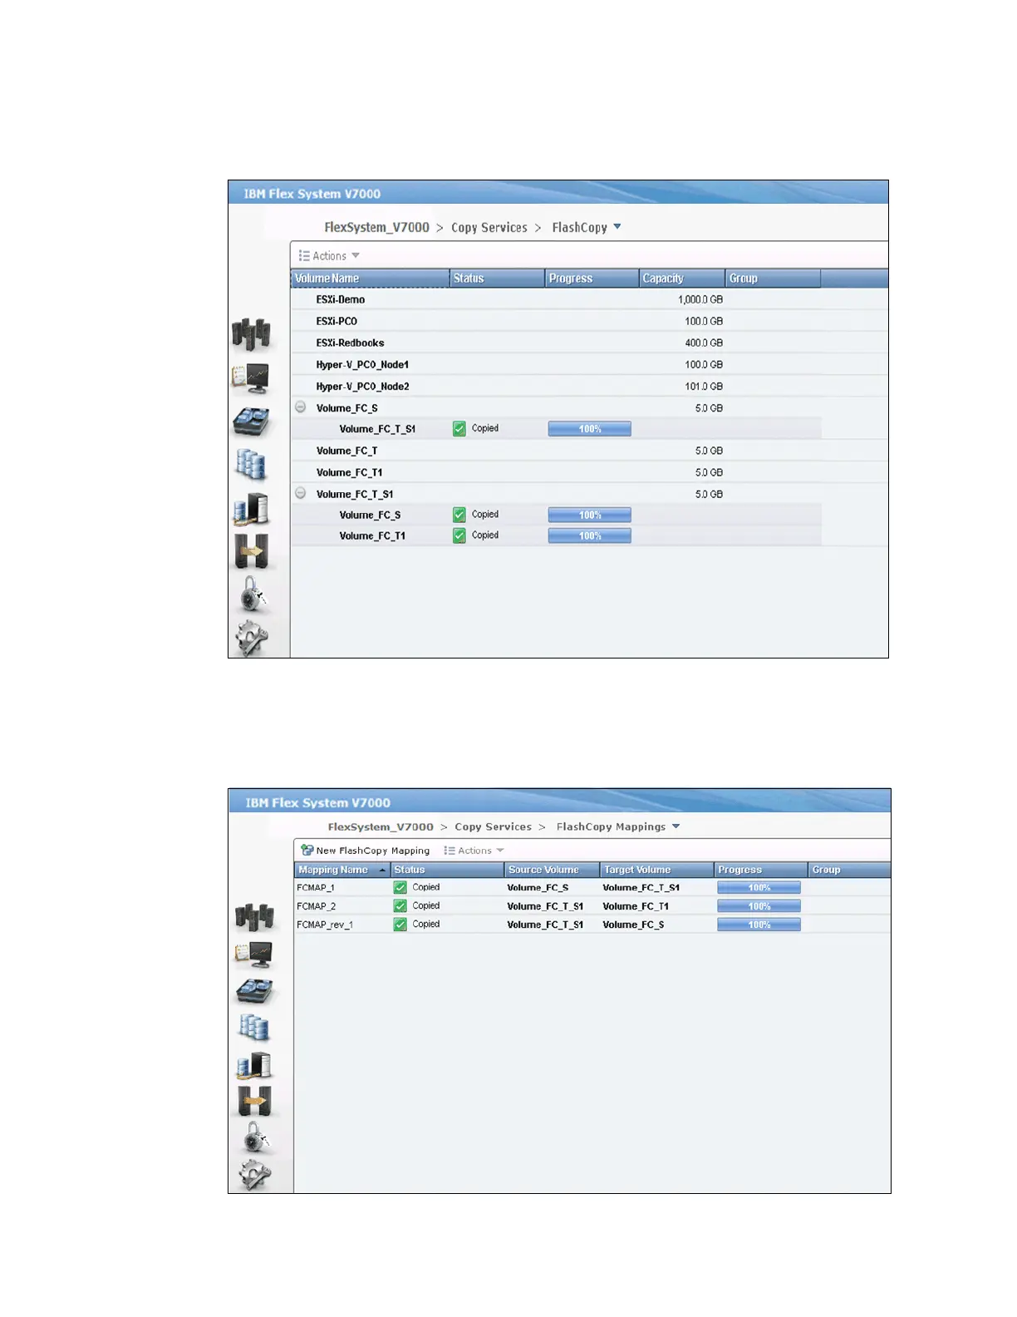Open Volumes icon in FlashCopy window sidebar

251,465
